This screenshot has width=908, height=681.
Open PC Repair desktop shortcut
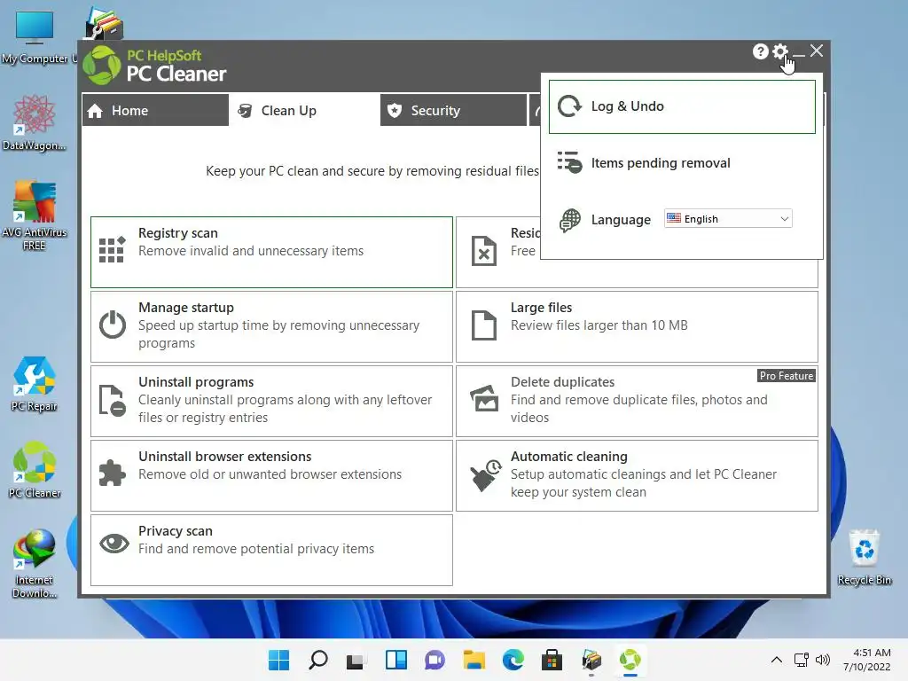point(35,383)
